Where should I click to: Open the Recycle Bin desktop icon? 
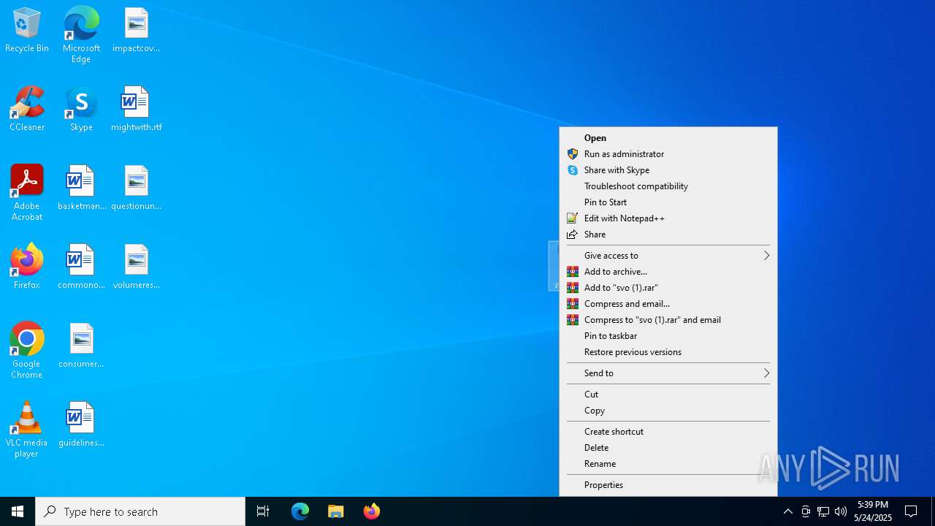[27, 31]
